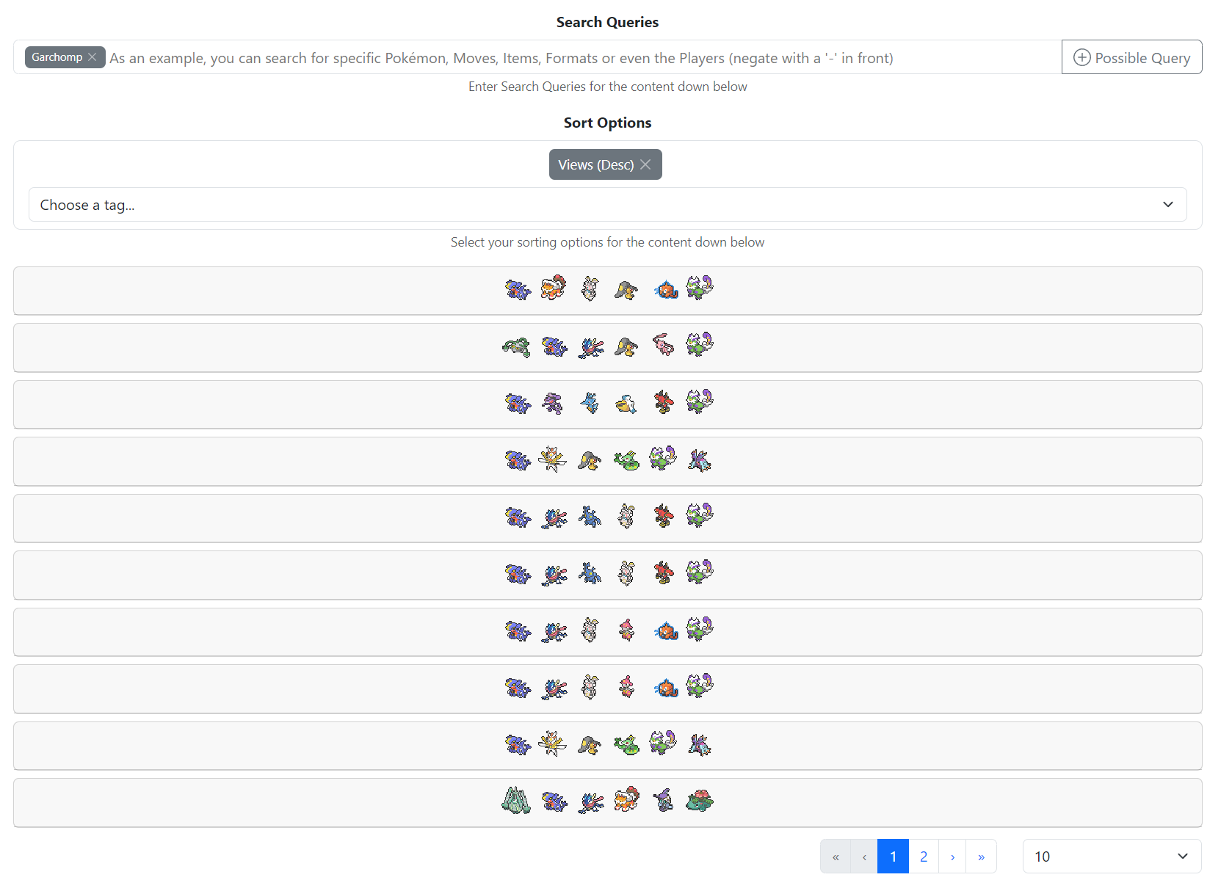This screenshot has height=880, width=1232.
Task: Click the pink Mew sprite
Action: tap(663, 345)
